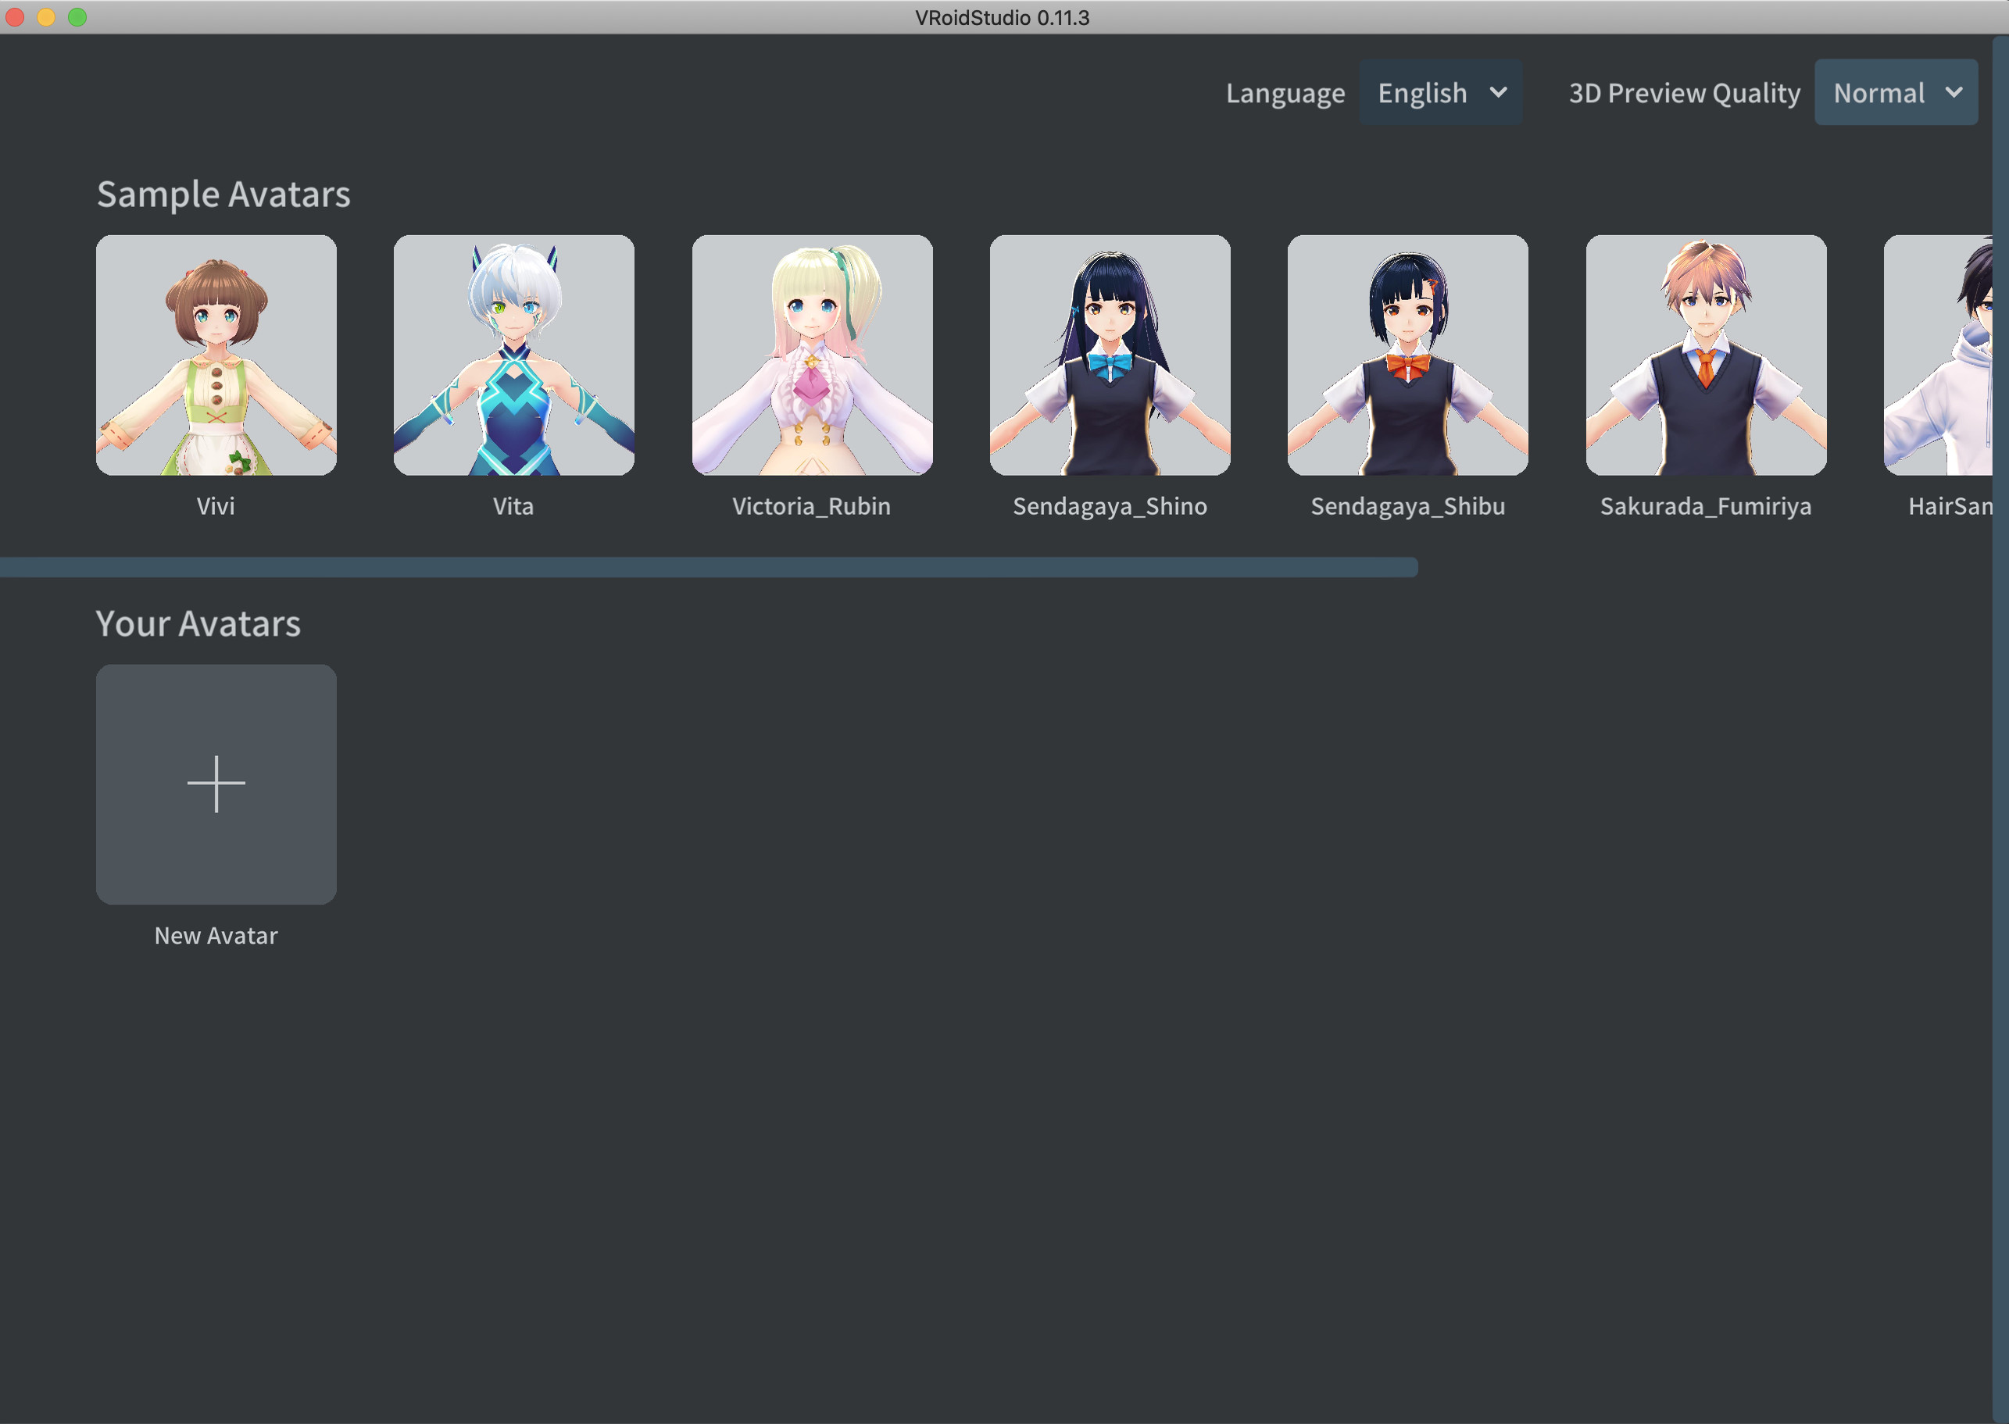Image resolution: width=2009 pixels, height=1424 pixels.
Task: Enable a new avatar creation toggle
Action: (216, 784)
